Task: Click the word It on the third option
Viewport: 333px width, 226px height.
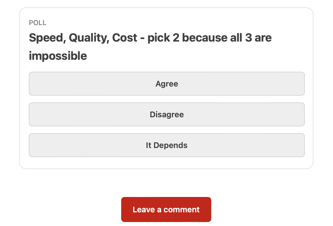Action: [149, 145]
